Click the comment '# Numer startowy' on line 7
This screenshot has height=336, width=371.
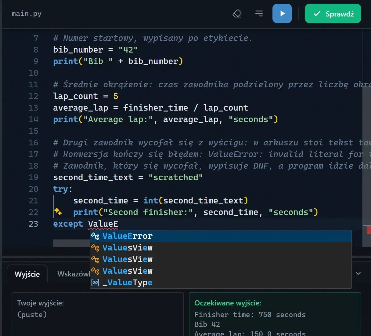[153, 38]
